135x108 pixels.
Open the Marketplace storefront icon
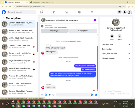67,12
